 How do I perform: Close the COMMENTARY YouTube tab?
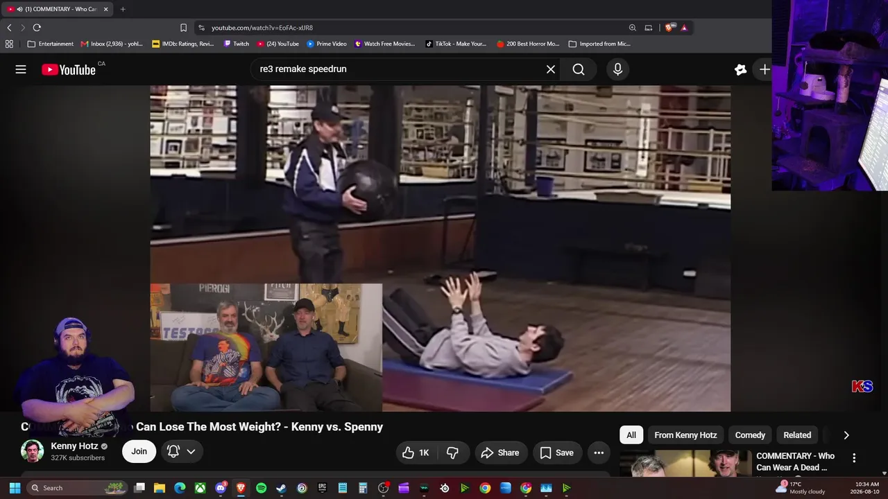[106, 9]
